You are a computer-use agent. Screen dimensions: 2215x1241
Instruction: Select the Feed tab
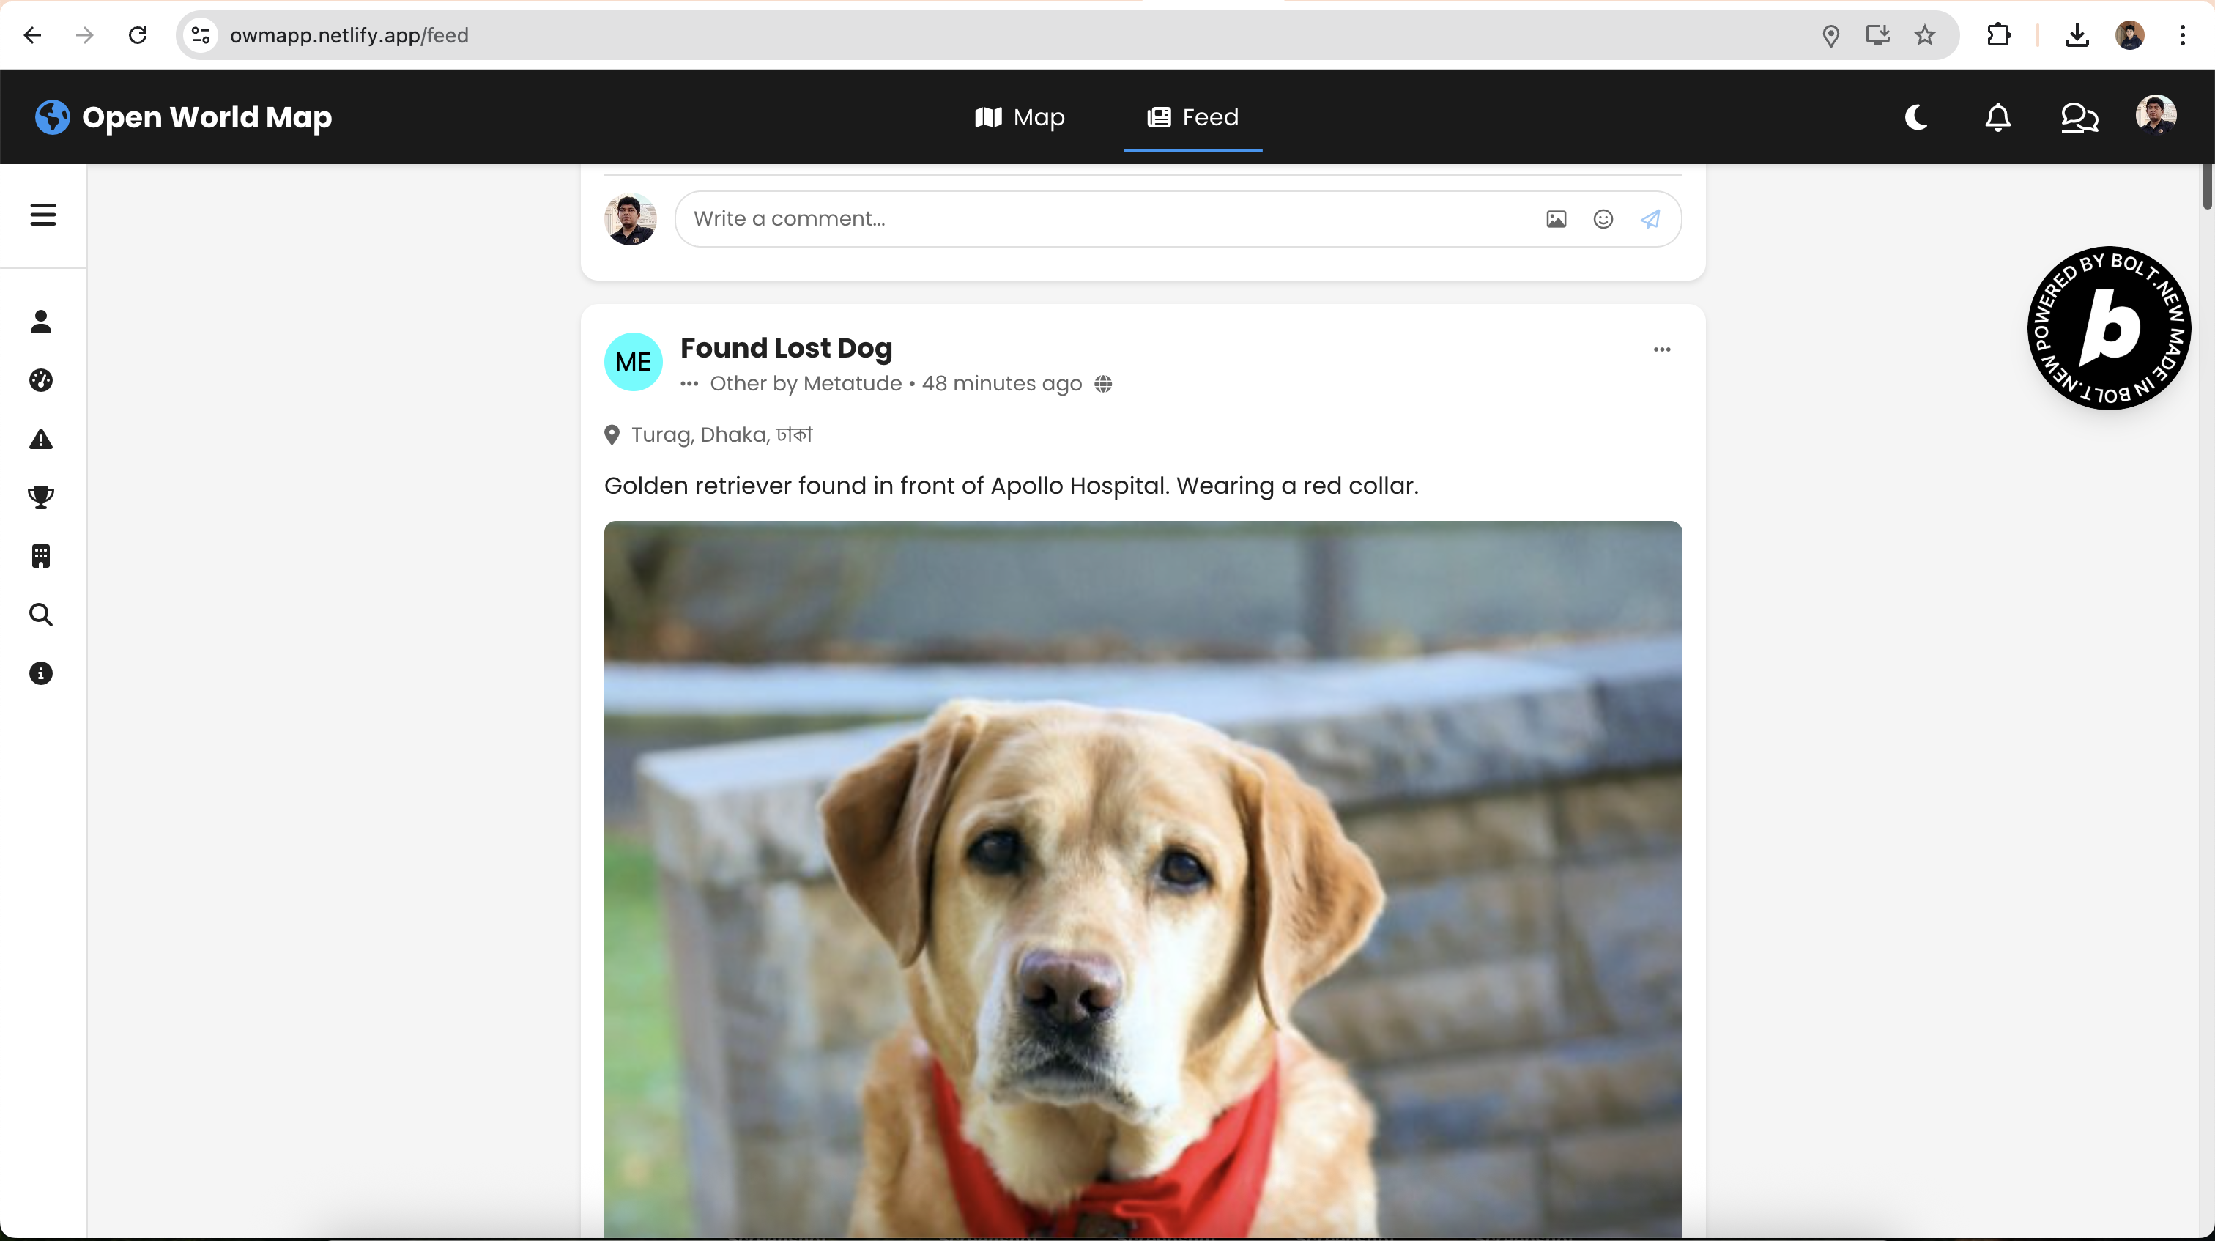coord(1192,117)
